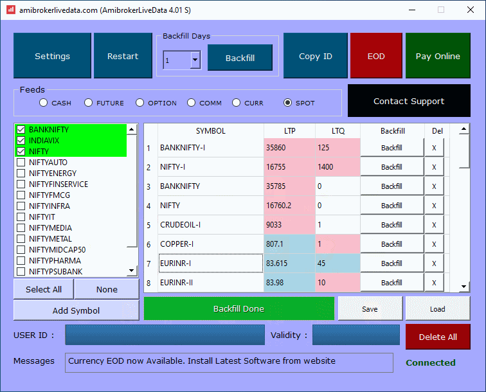
Task: Click the red EOD button
Action: [x=376, y=56]
